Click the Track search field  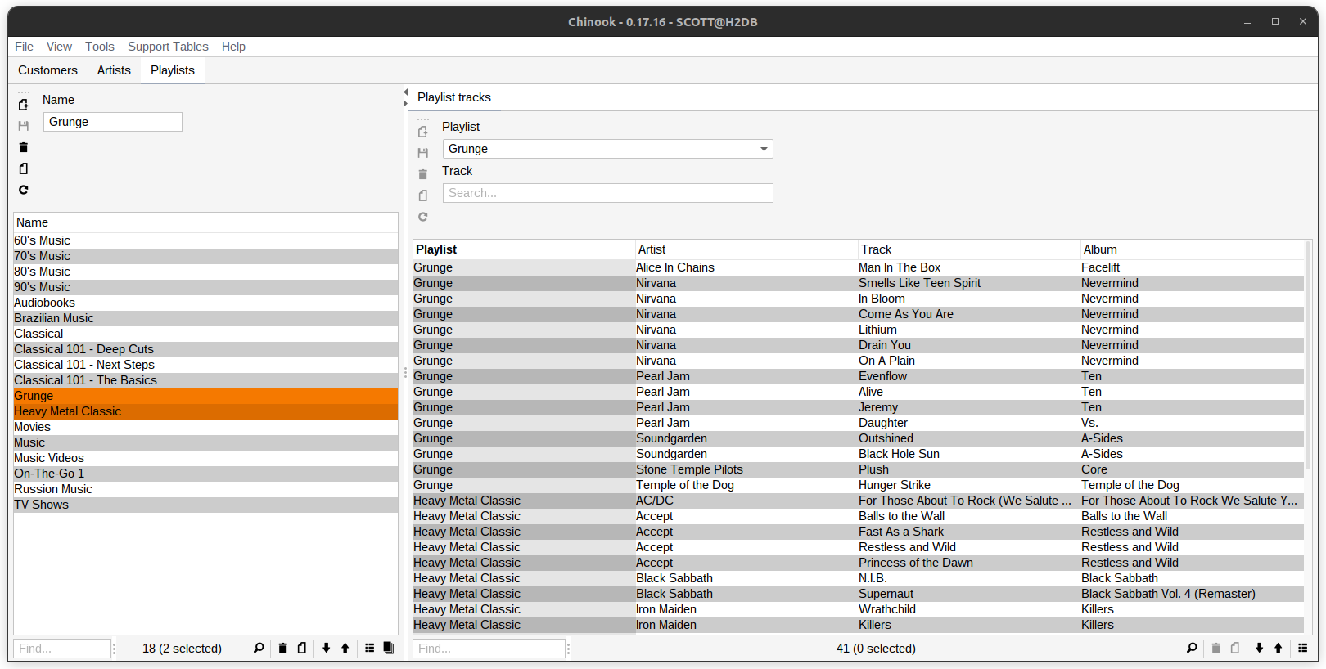[x=607, y=193]
